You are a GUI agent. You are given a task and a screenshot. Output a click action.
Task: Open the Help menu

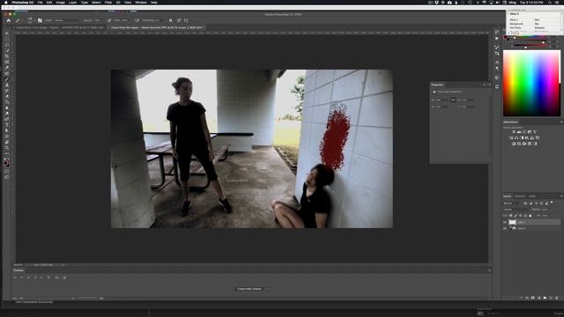click(x=154, y=2)
